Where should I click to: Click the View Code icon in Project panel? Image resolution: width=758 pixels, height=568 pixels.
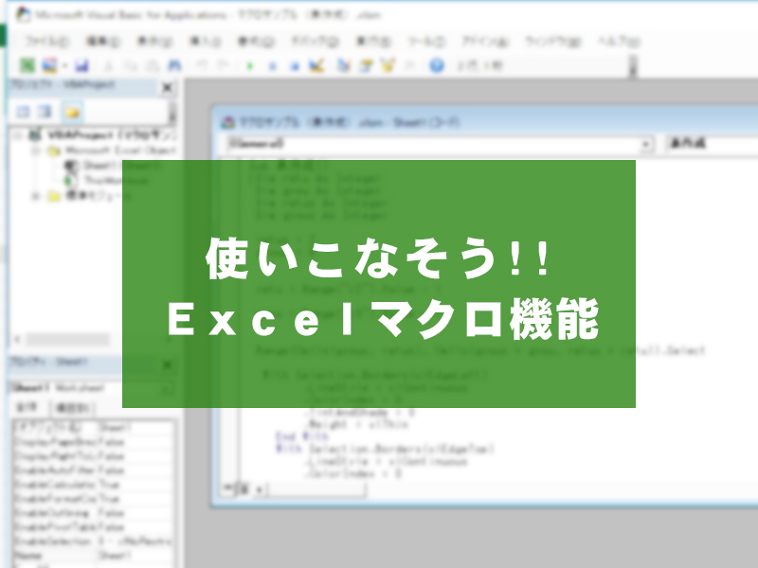[23, 113]
